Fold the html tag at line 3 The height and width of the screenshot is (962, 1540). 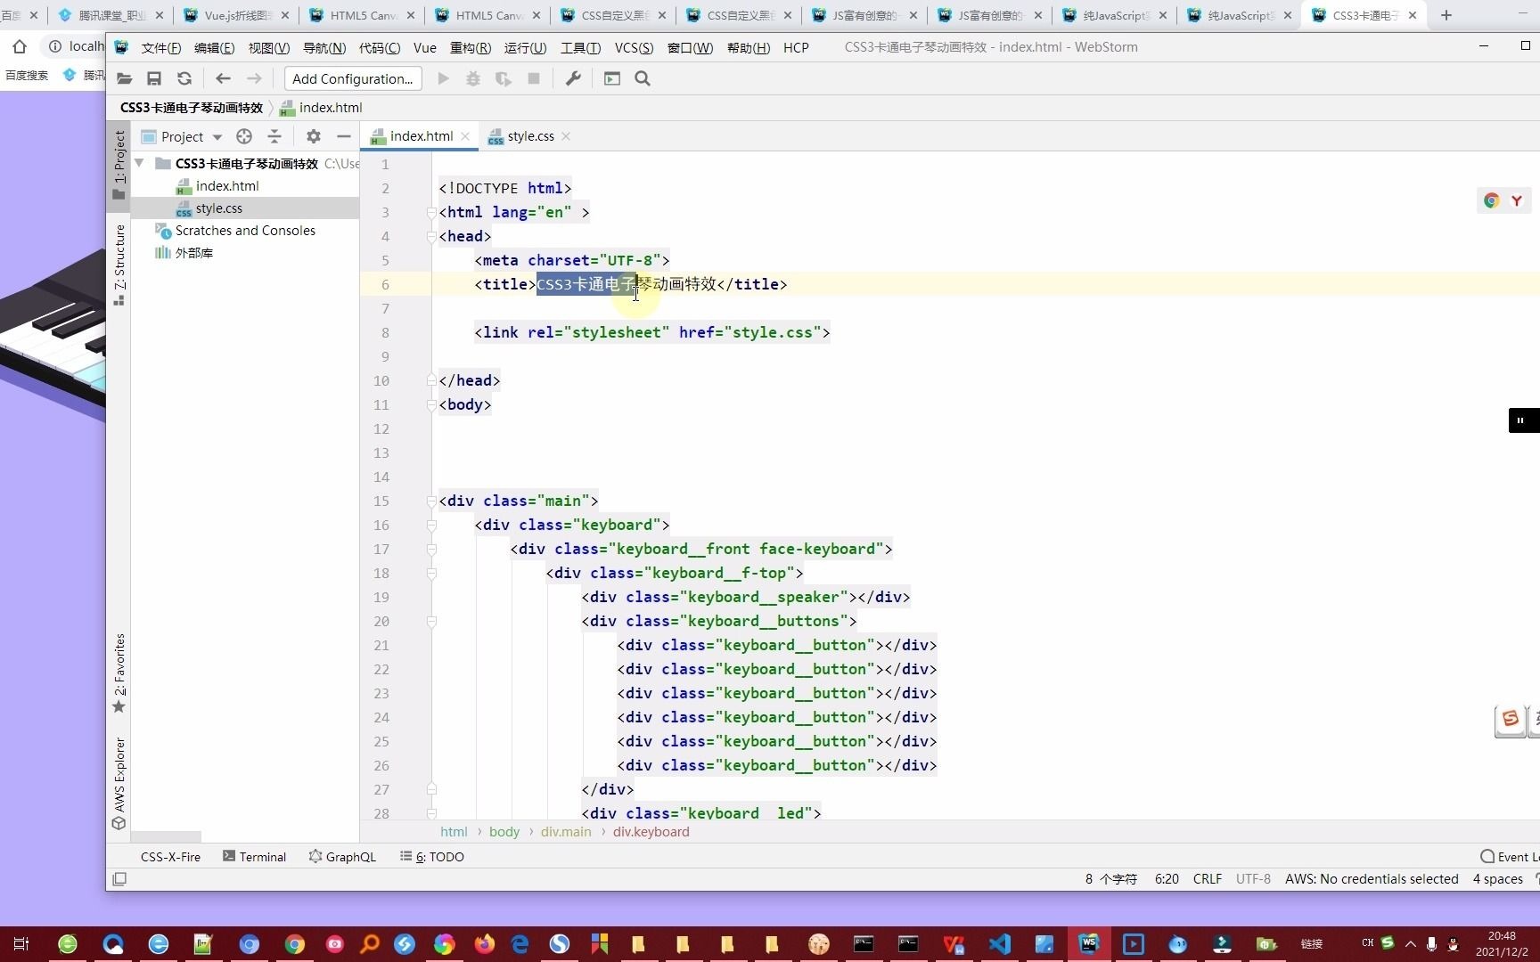coord(431,212)
